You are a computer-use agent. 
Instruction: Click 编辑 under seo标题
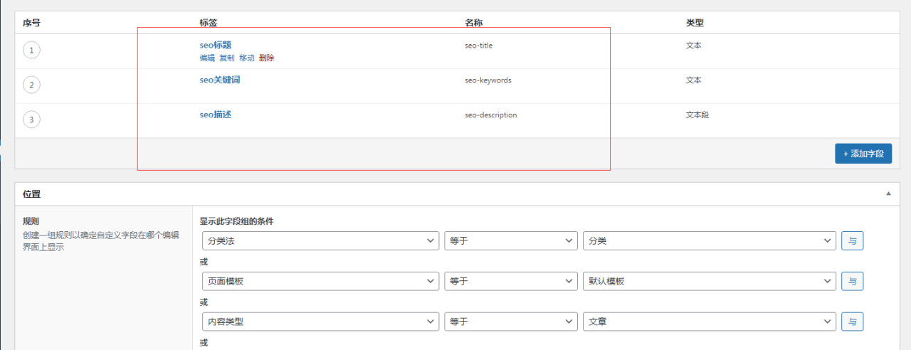(x=207, y=58)
